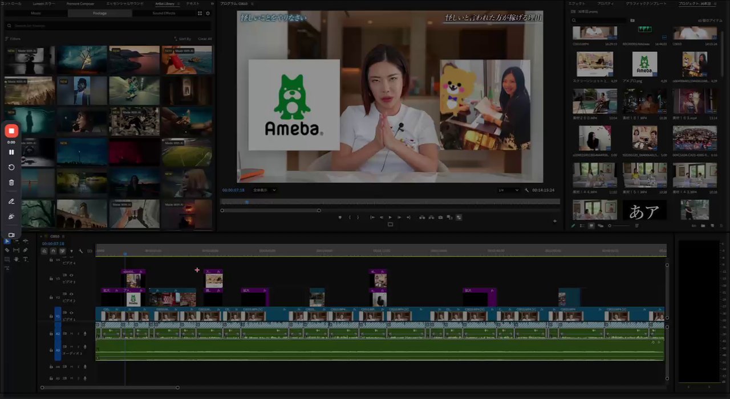
Task: Select the Razor tool in timeline toolbox
Action: point(7,250)
